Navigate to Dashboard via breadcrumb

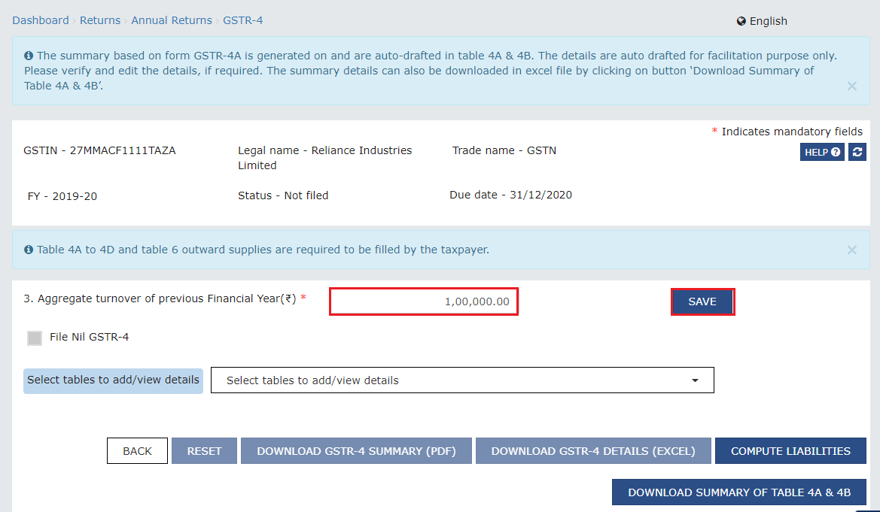click(x=41, y=20)
